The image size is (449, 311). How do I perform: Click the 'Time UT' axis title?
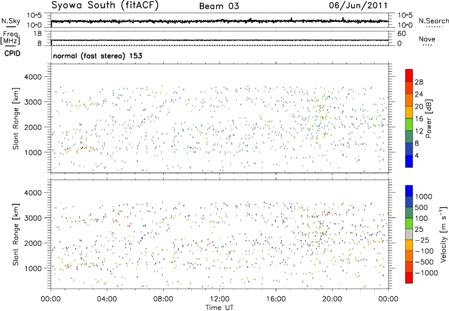pyautogui.click(x=219, y=308)
